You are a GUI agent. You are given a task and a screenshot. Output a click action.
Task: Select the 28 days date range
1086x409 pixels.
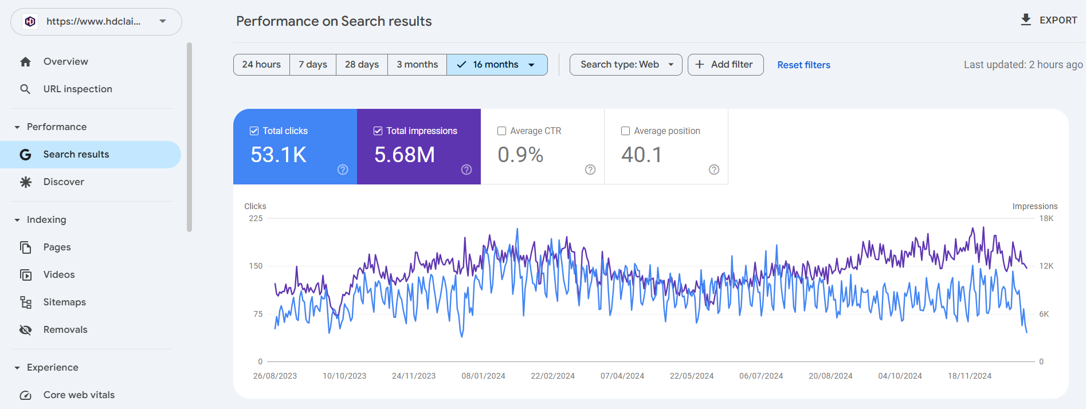[362, 65]
